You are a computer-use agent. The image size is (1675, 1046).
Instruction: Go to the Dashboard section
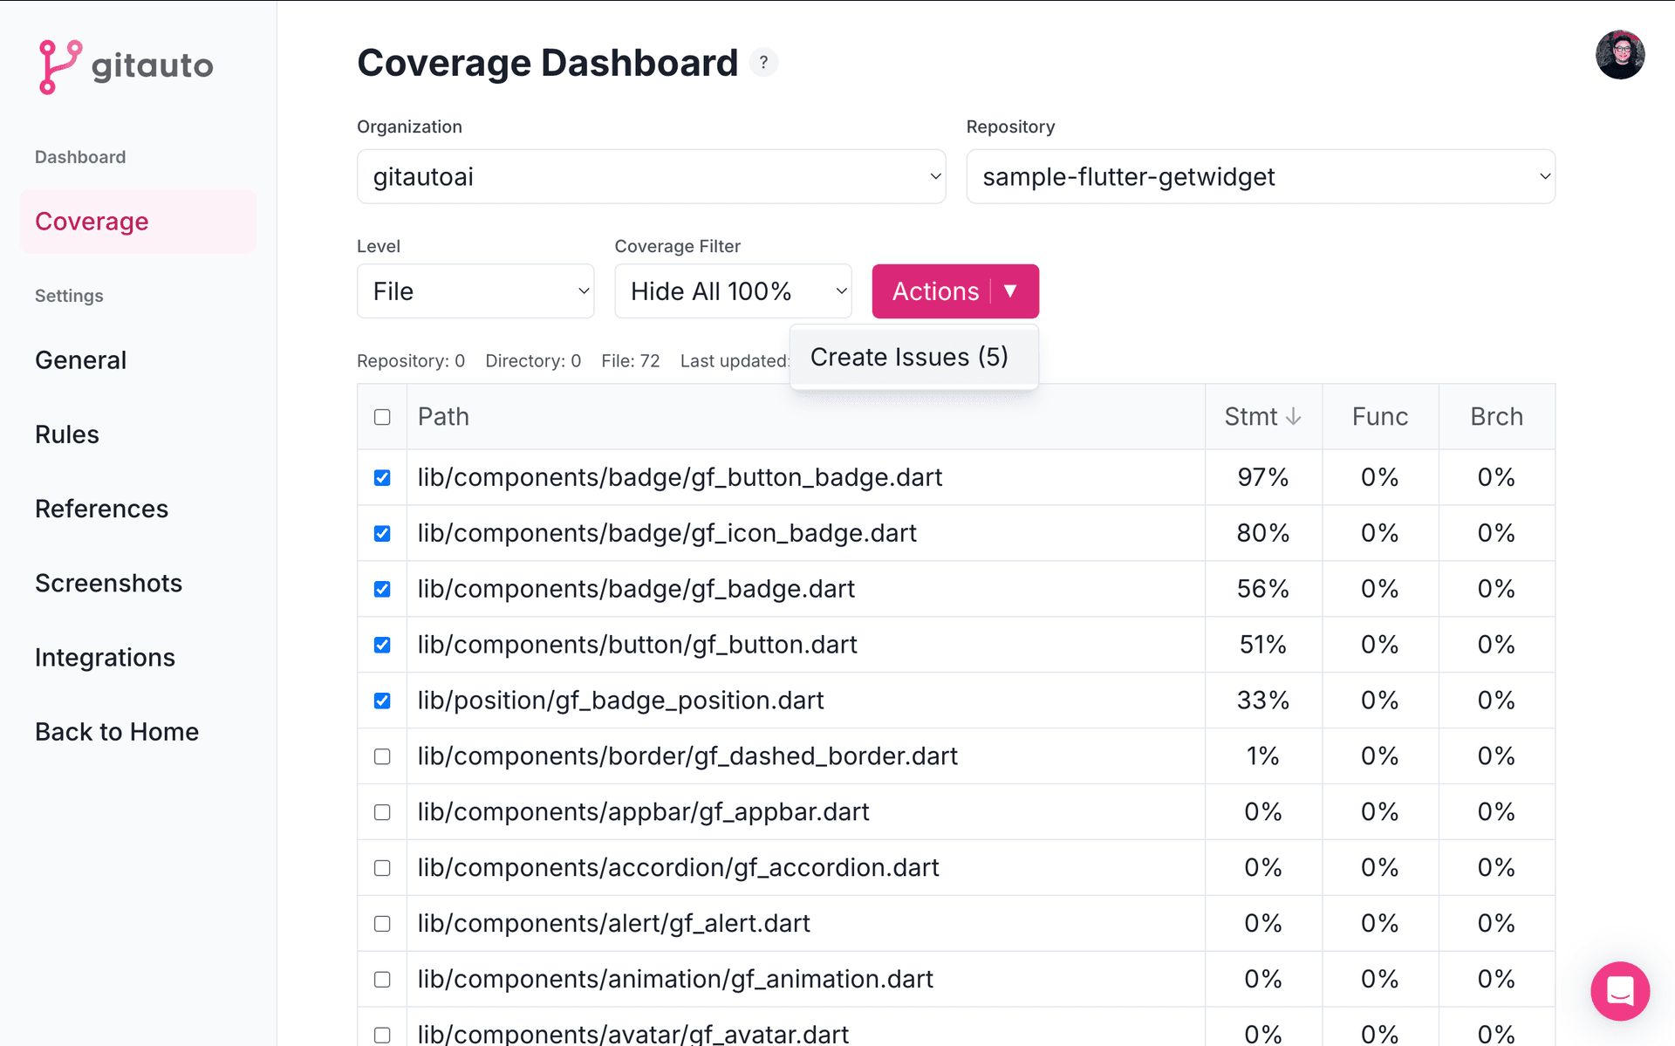click(x=80, y=157)
